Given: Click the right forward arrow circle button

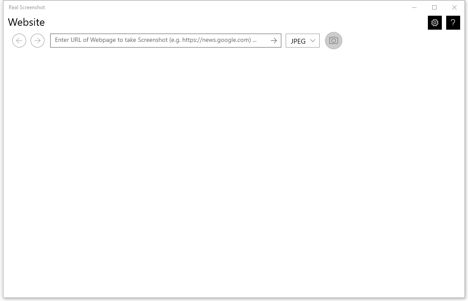Looking at the screenshot, I should click(x=38, y=41).
